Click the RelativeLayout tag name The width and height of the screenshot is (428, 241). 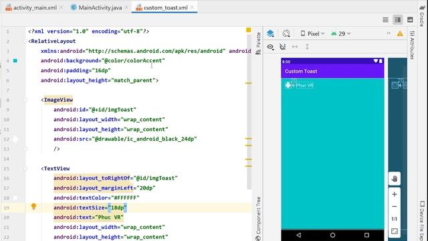[53, 42]
